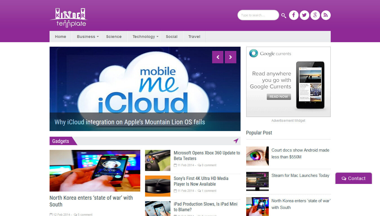Open the Travel menu item
This screenshot has height=216, width=380.
coord(194,37)
